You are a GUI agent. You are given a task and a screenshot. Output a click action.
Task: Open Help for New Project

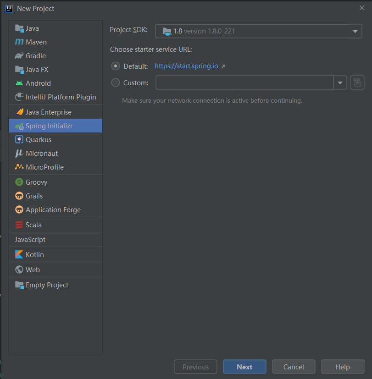click(343, 367)
